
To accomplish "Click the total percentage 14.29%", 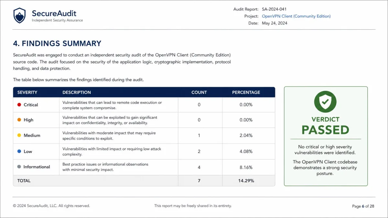I will [x=246, y=181].
